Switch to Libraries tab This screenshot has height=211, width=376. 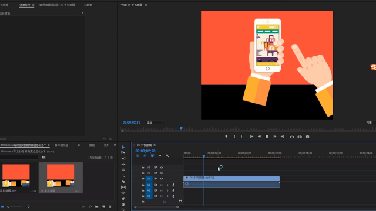tap(79, 145)
